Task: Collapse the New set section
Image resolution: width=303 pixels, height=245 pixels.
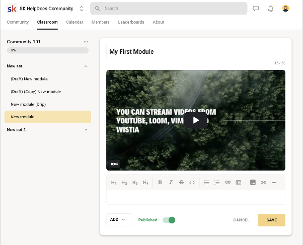Action: tap(86, 66)
